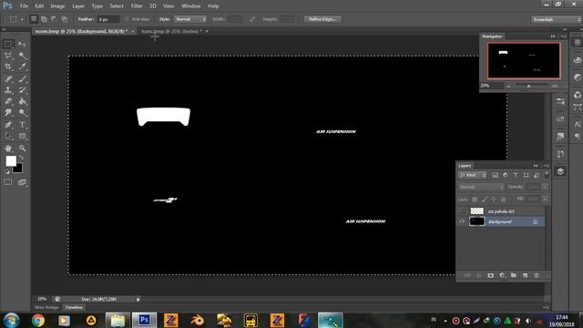The image size is (583, 328).
Task: Toggle Anti-alias checkbox in options bar
Action: coord(127,19)
